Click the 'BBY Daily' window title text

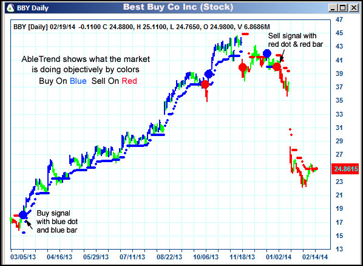[32, 8]
